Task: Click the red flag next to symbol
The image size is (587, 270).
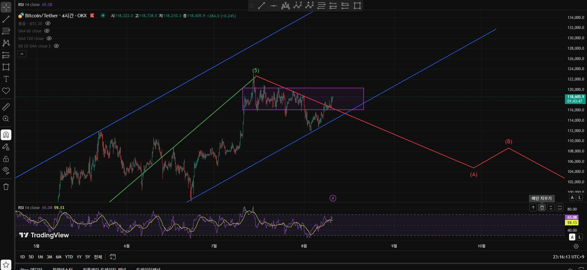Action: (92, 15)
